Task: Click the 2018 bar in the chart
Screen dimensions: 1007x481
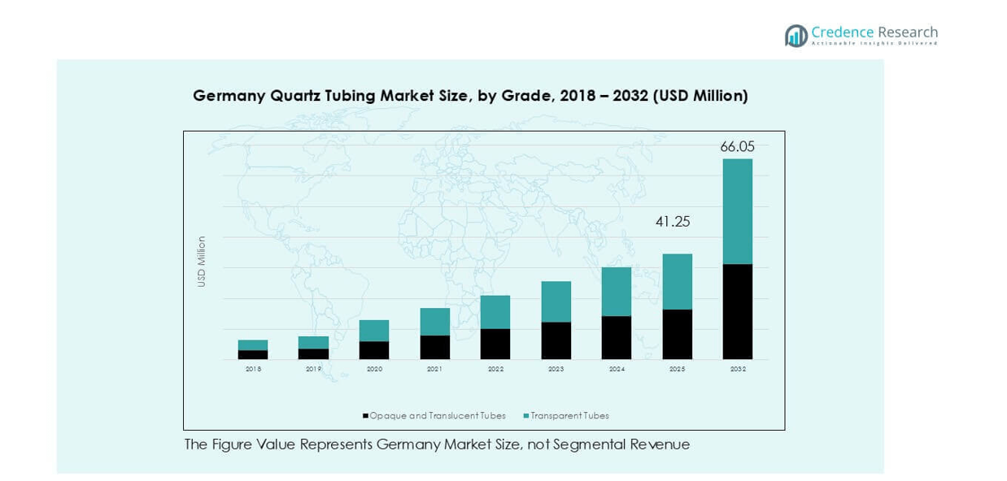Action: 253,349
